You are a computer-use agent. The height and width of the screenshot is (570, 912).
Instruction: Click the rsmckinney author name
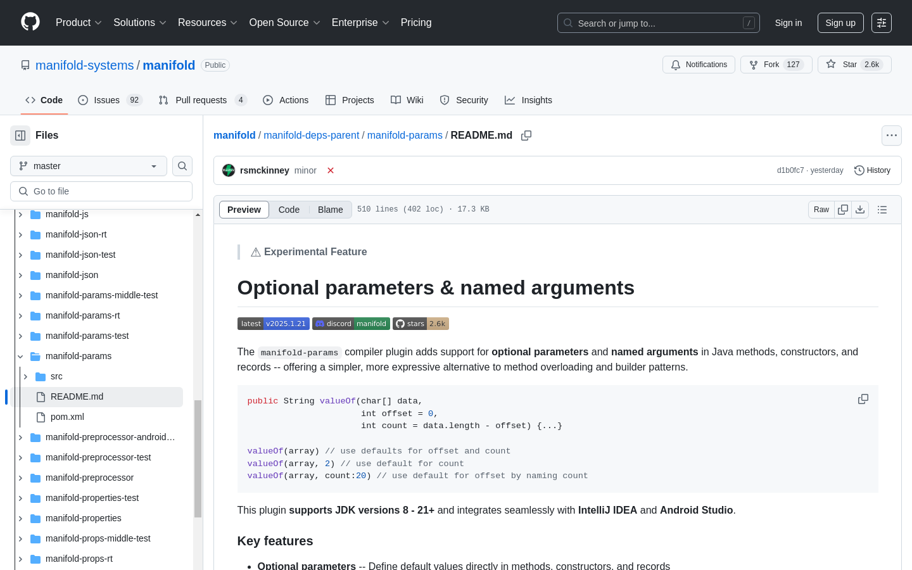(265, 170)
